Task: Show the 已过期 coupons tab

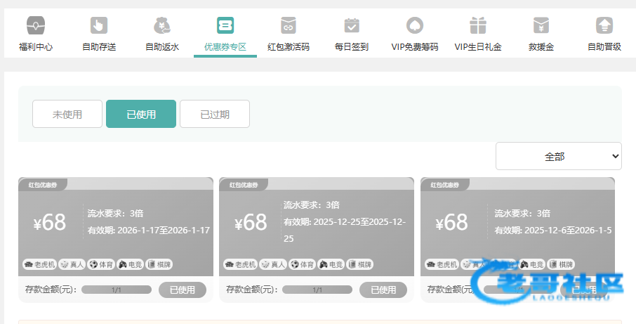Action: (x=215, y=115)
